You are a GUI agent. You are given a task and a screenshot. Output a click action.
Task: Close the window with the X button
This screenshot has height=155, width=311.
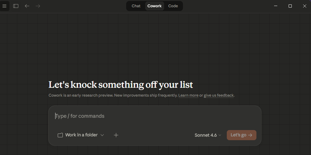304,6
